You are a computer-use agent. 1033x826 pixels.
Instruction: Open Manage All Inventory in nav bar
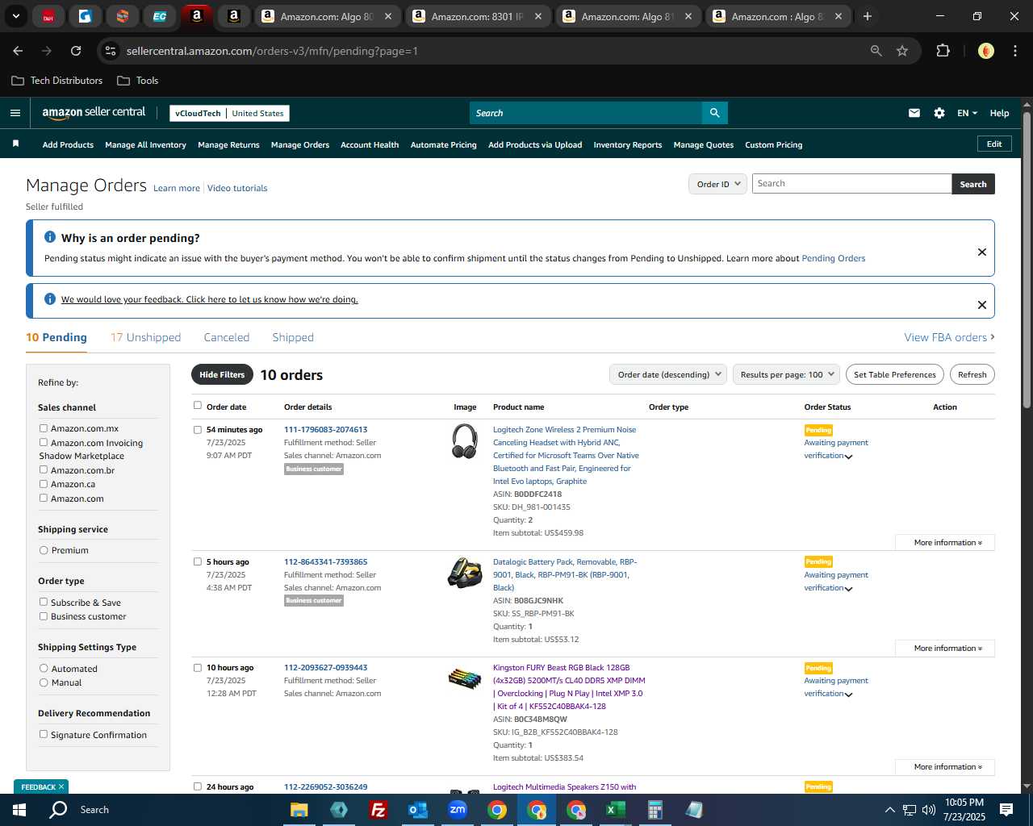pos(145,145)
